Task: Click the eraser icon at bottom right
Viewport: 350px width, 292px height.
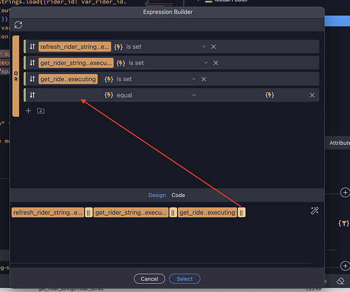Action: point(341,281)
